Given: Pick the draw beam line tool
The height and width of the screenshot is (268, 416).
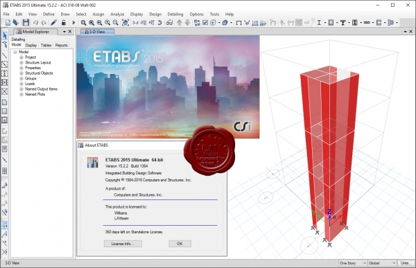Looking at the screenshot, I should [5, 55].
